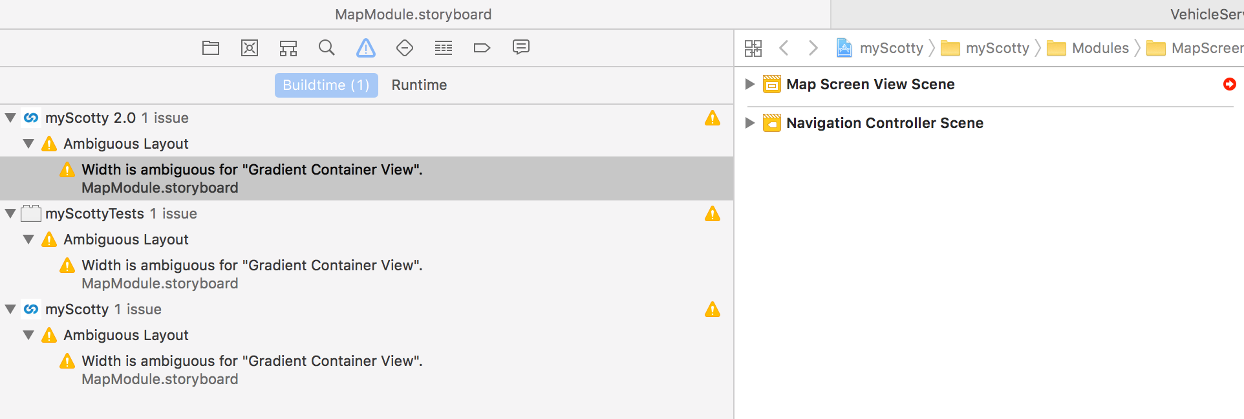Screen dimensions: 1244x419
Task: Click Ambiguous Layout text under myScotty 1 issue
Action: click(126, 335)
